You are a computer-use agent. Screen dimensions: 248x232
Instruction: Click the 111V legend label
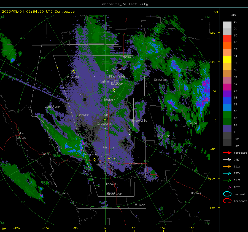(237, 166)
